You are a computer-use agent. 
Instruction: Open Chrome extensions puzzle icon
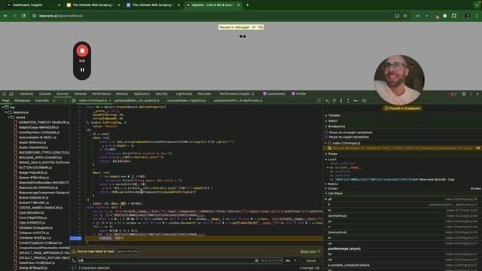point(454,16)
